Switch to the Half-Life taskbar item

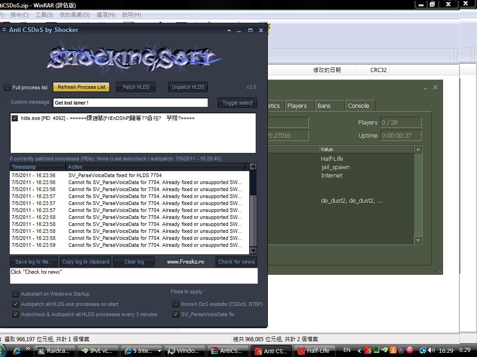point(314,350)
